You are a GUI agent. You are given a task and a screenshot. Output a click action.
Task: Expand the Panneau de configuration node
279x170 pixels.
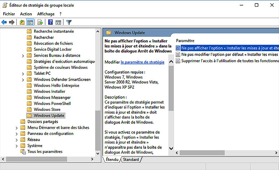(x=16, y=134)
